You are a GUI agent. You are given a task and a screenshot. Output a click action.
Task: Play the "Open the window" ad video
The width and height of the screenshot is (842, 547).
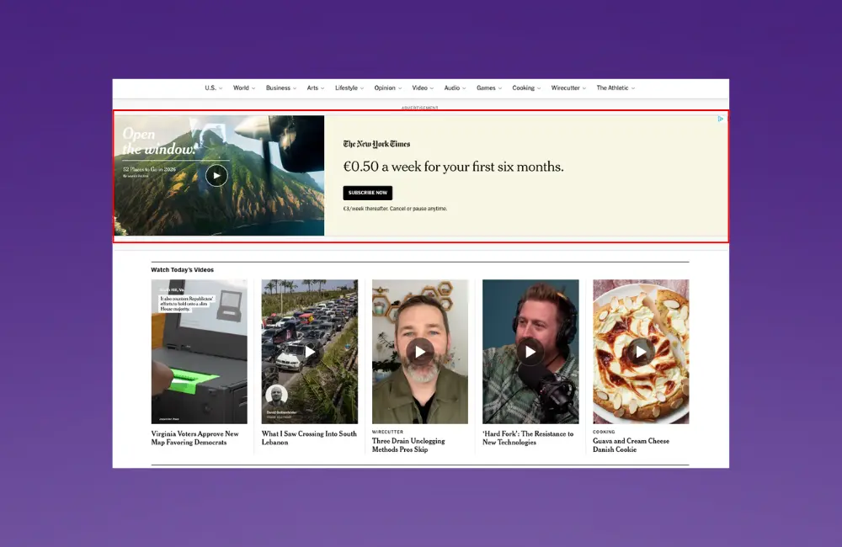[216, 175]
